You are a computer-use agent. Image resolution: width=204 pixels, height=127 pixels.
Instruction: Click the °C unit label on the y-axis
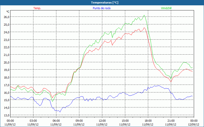8,12
